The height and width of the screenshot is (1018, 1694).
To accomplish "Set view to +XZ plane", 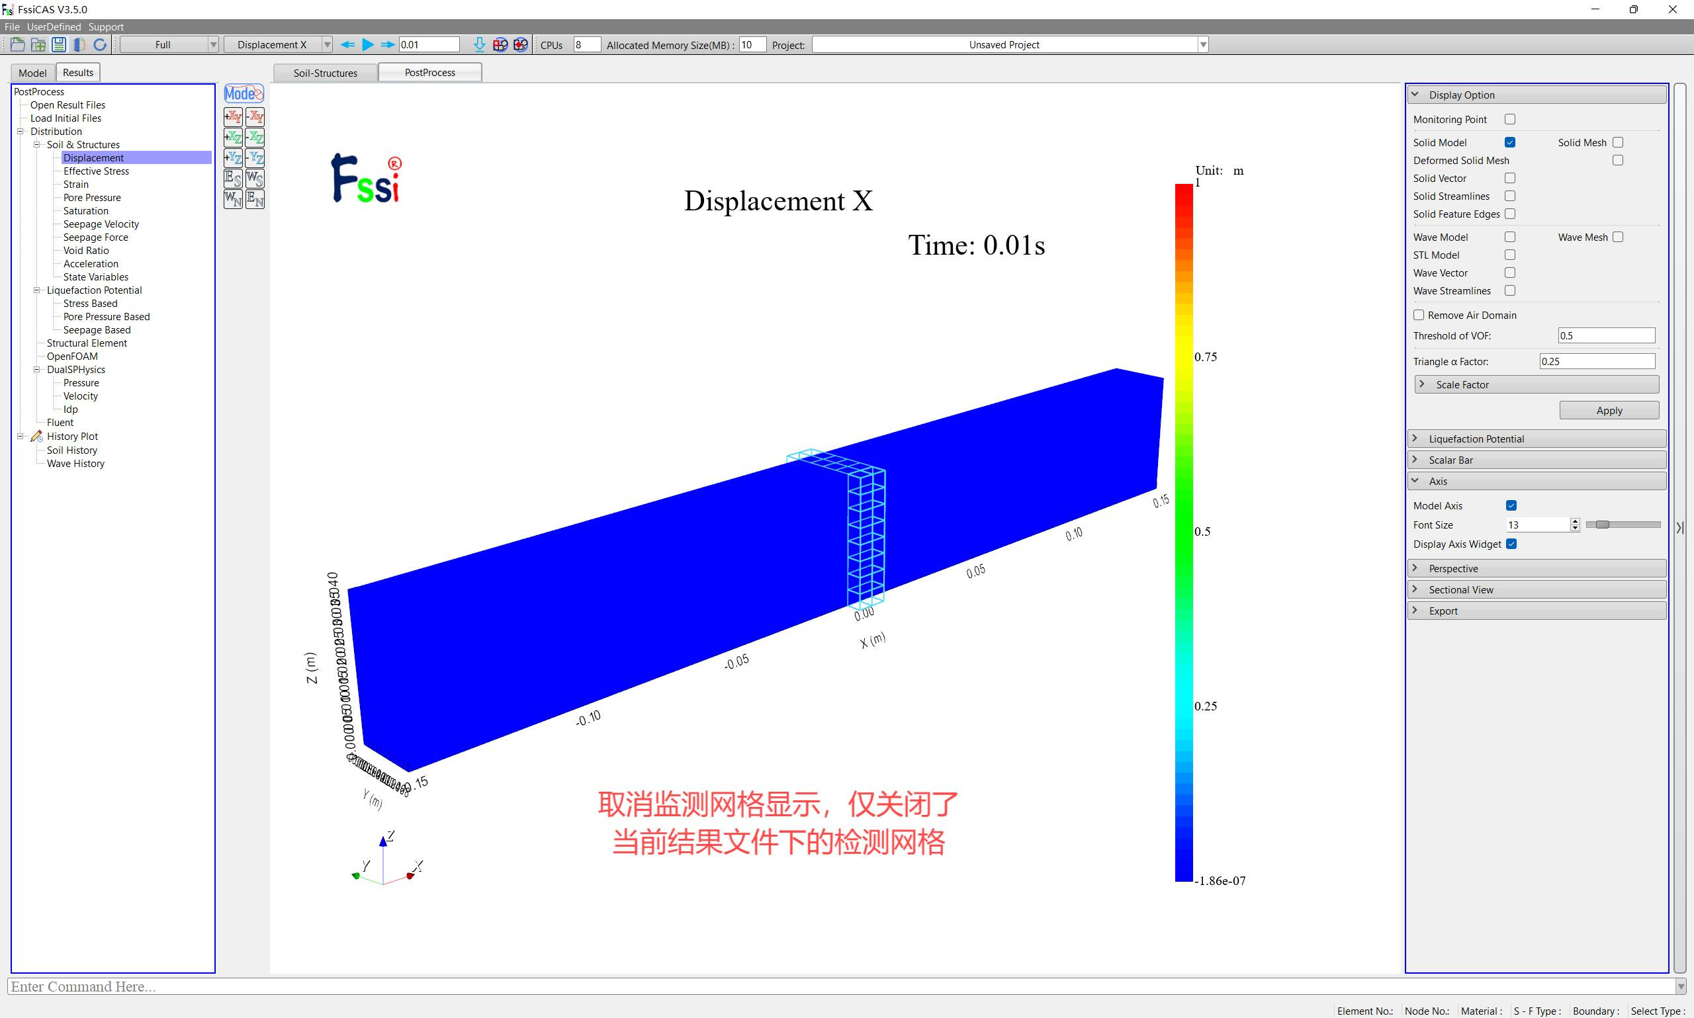I will 234,137.
